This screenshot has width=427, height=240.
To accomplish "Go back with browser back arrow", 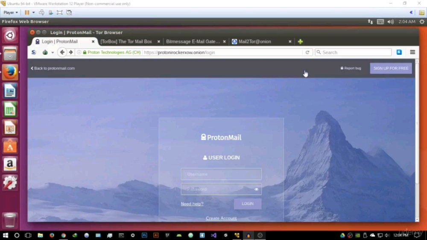I will coord(62,52).
